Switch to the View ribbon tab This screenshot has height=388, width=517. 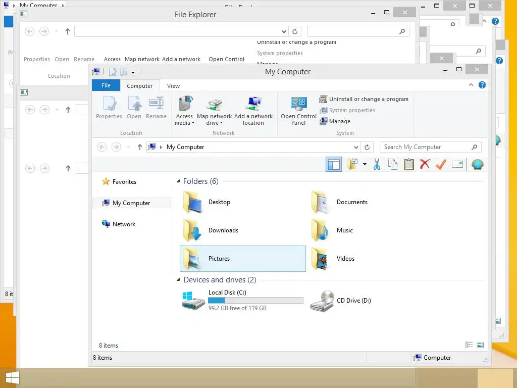pos(174,86)
